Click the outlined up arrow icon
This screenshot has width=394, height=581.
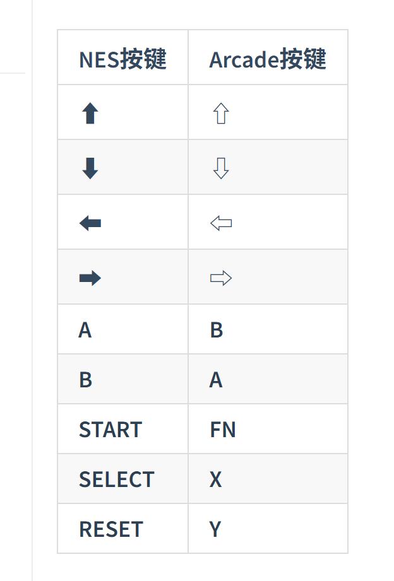coord(221,114)
